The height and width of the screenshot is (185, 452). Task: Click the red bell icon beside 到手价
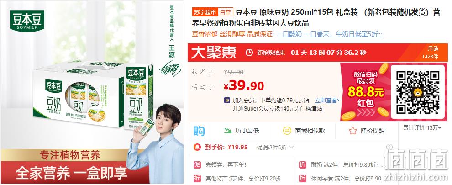197,147
